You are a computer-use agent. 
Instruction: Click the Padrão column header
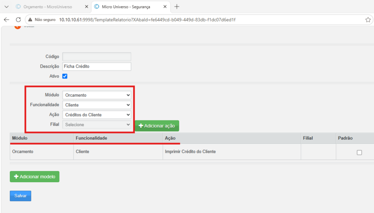(355, 138)
